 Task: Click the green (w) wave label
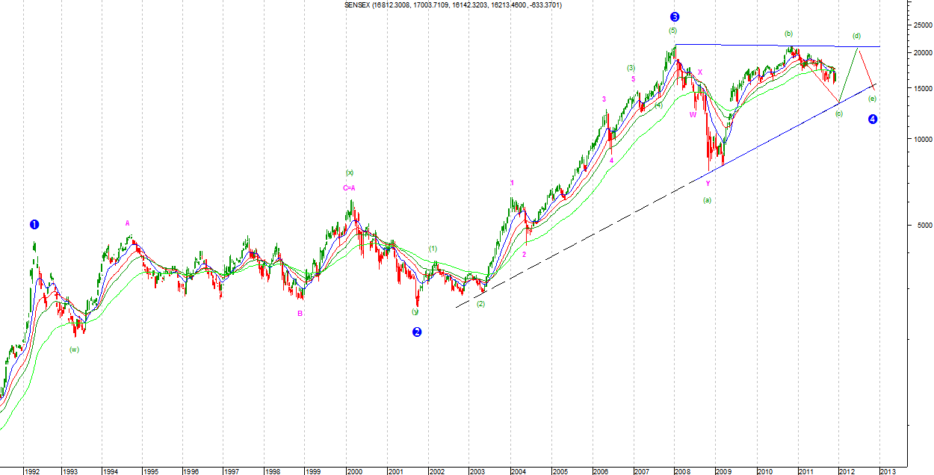point(74,350)
